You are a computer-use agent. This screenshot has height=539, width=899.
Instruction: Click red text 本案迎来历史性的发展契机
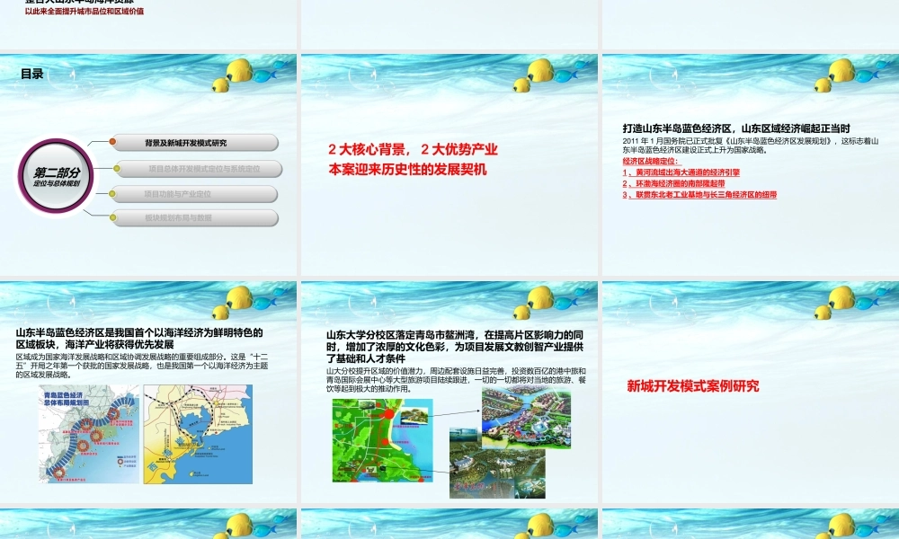point(407,170)
